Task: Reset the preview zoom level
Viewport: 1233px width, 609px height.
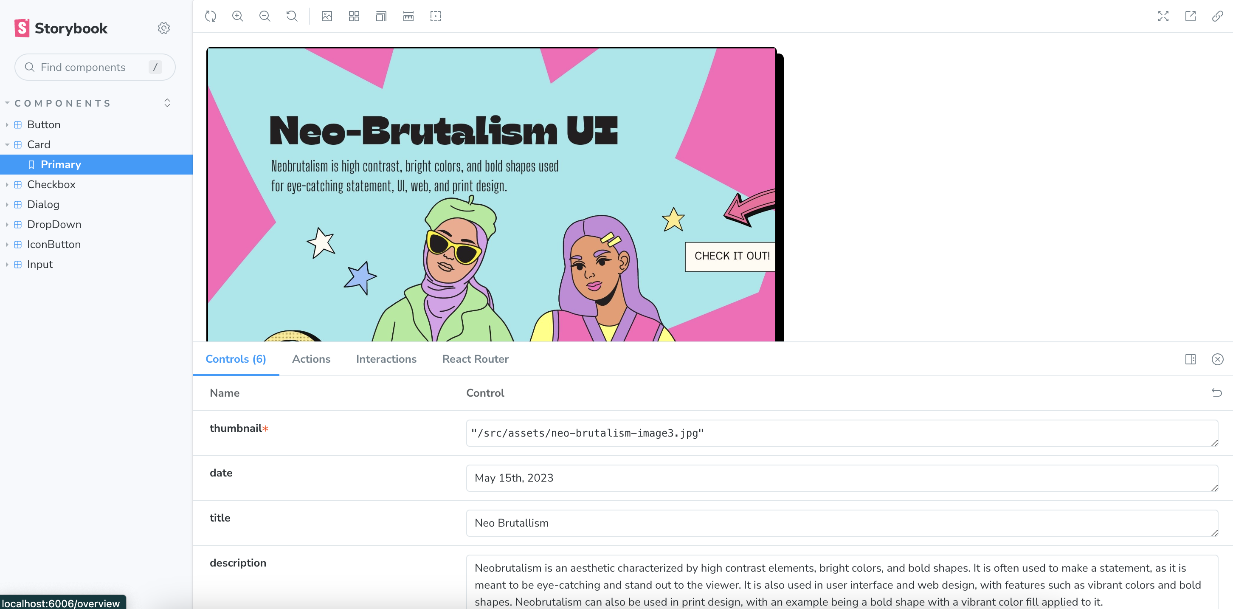Action: click(292, 16)
